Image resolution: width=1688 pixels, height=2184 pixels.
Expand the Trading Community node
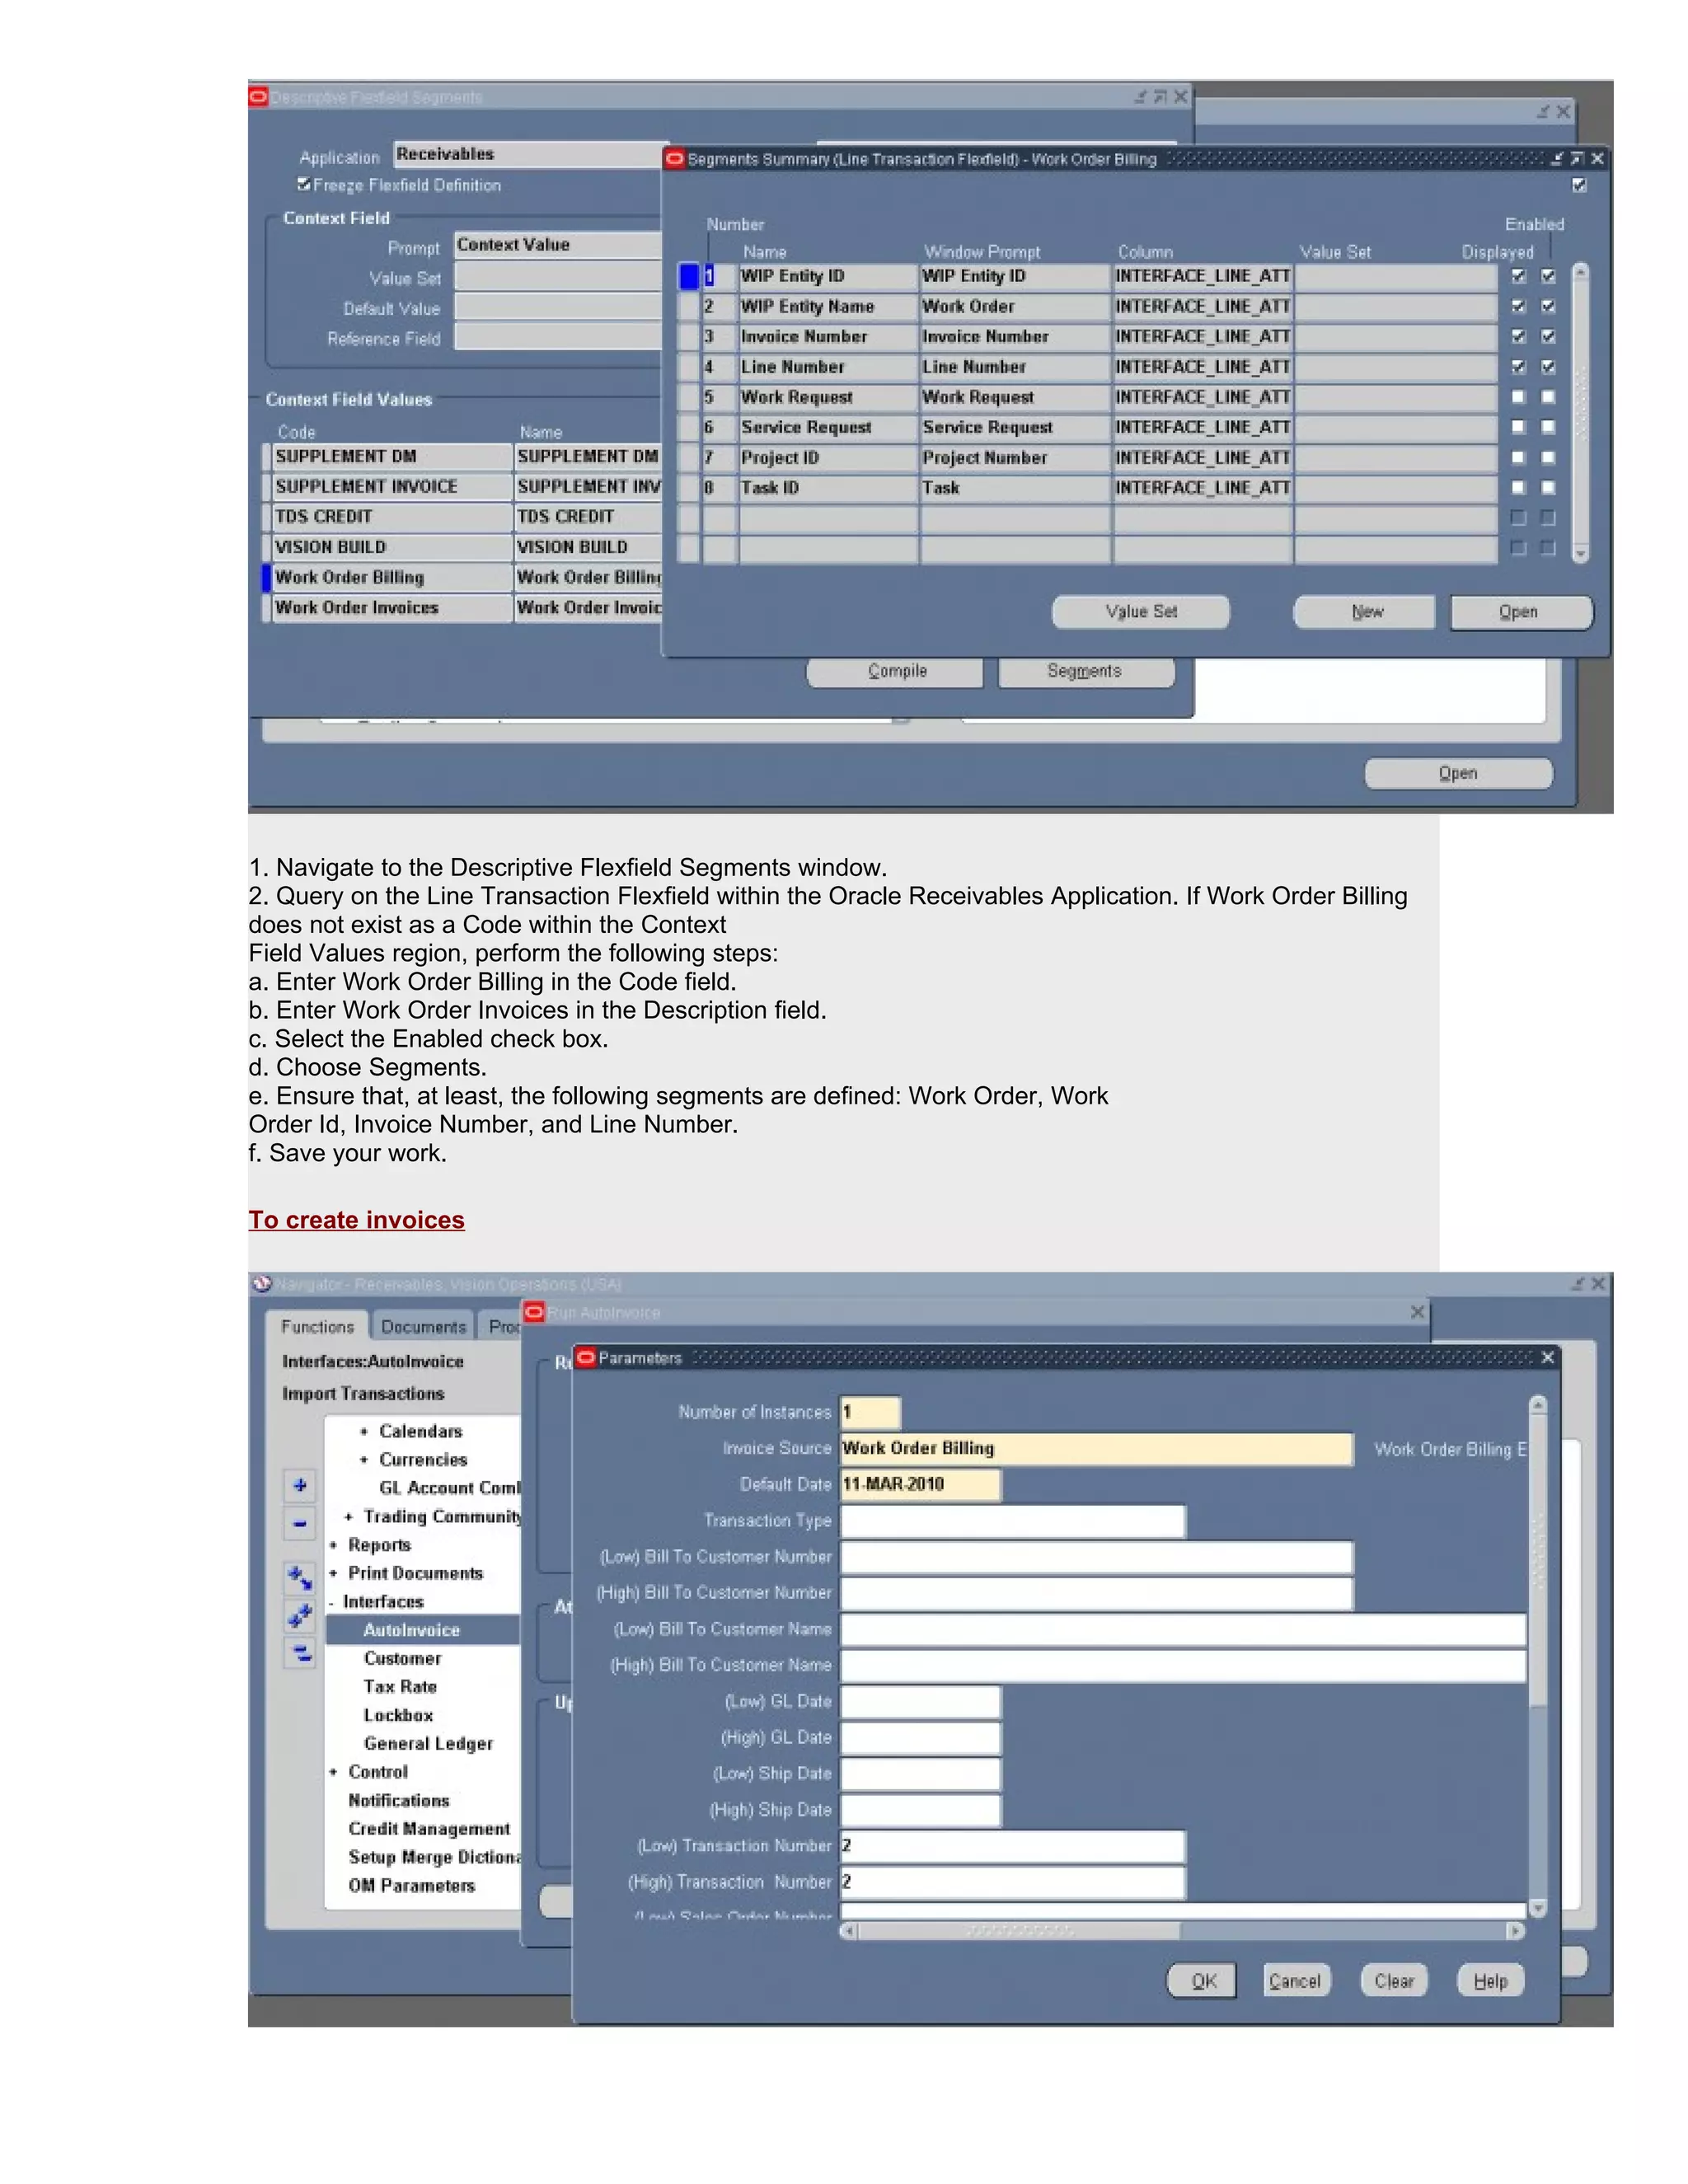pos(348,1517)
